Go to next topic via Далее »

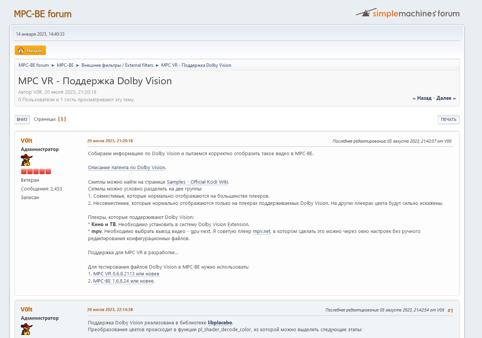[446, 98]
